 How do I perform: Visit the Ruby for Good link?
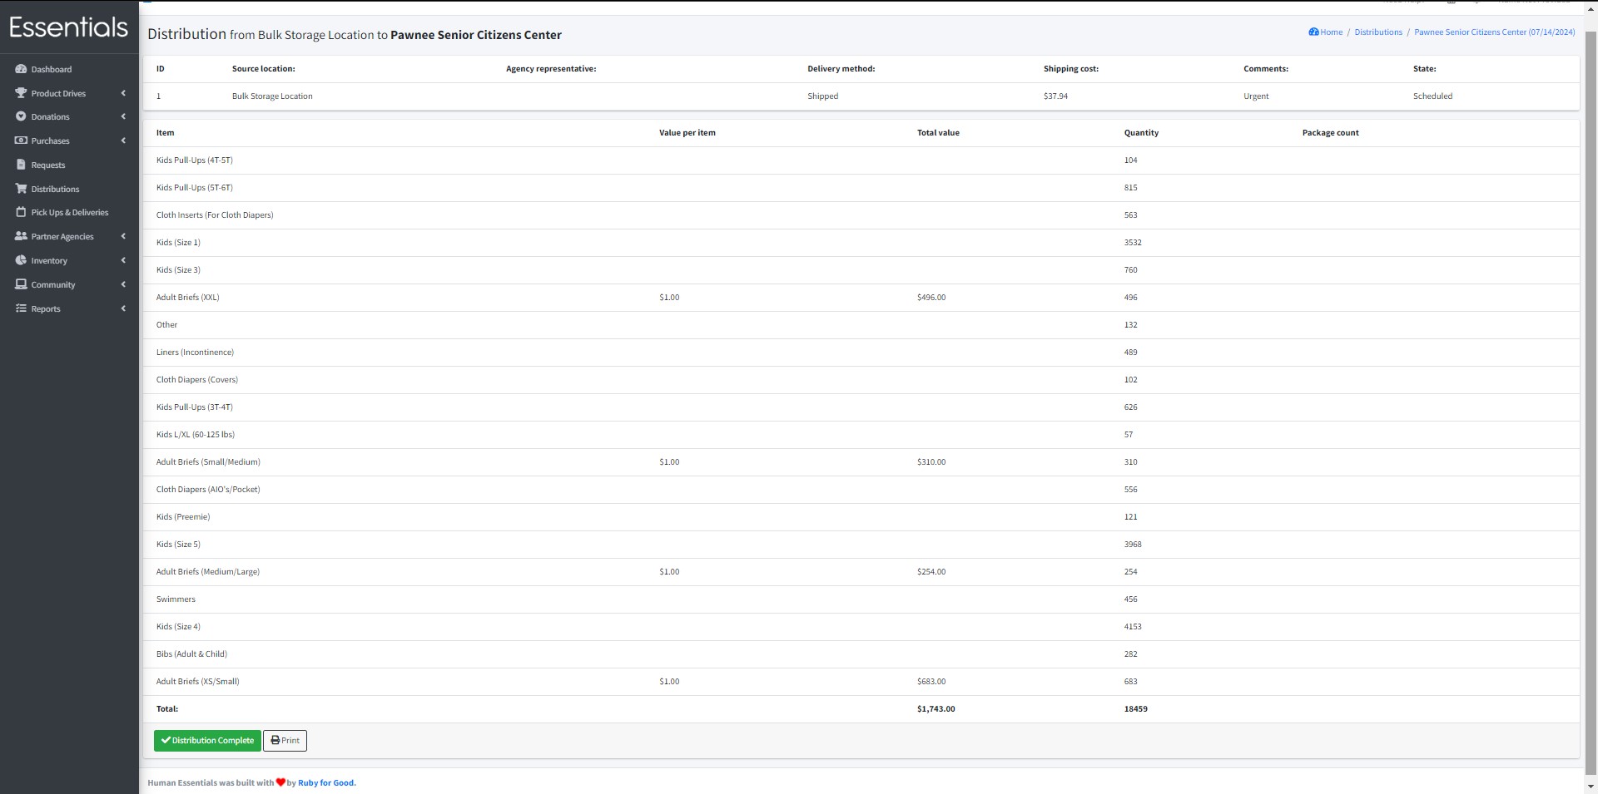tap(326, 782)
